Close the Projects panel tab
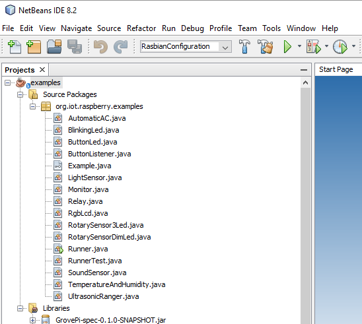The height and width of the screenshot is (324, 362). (42, 70)
